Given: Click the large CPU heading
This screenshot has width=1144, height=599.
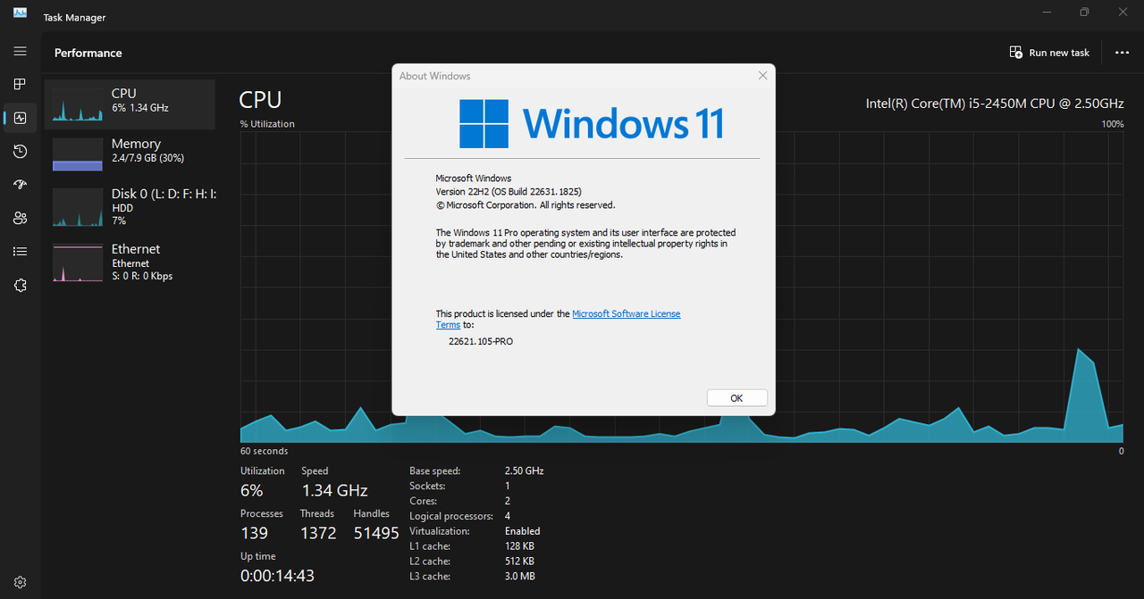Looking at the screenshot, I should pyautogui.click(x=260, y=99).
